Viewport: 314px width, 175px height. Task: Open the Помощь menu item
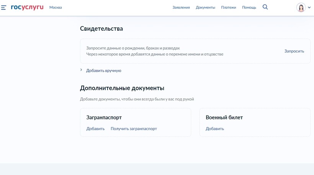point(249,7)
